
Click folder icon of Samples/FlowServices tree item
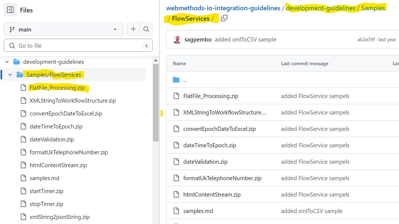(20, 75)
